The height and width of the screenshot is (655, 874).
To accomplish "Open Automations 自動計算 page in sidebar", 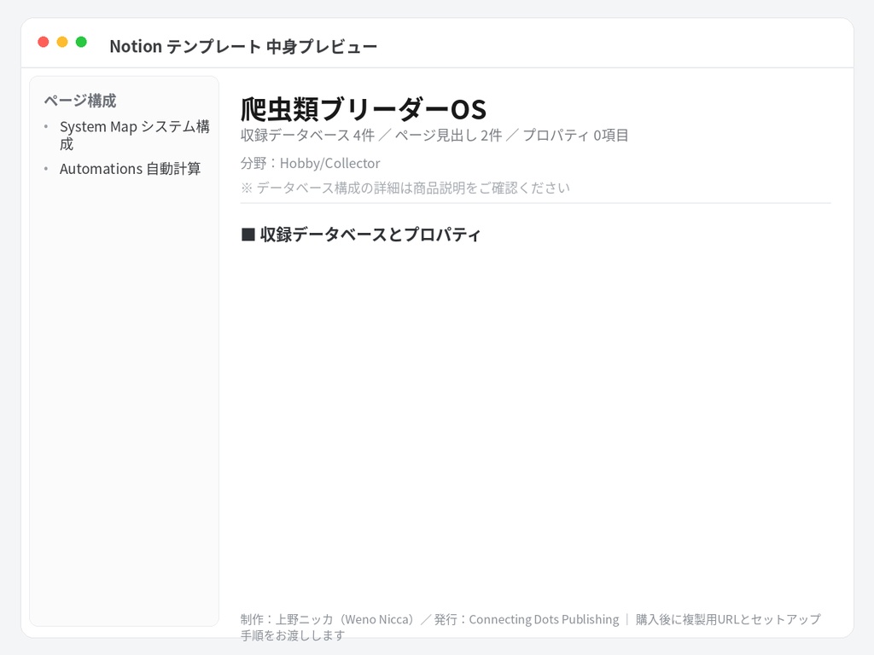I will pos(130,169).
